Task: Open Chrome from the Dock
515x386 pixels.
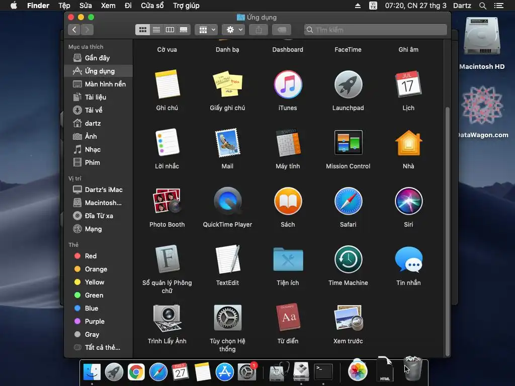Action: point(136,372)
